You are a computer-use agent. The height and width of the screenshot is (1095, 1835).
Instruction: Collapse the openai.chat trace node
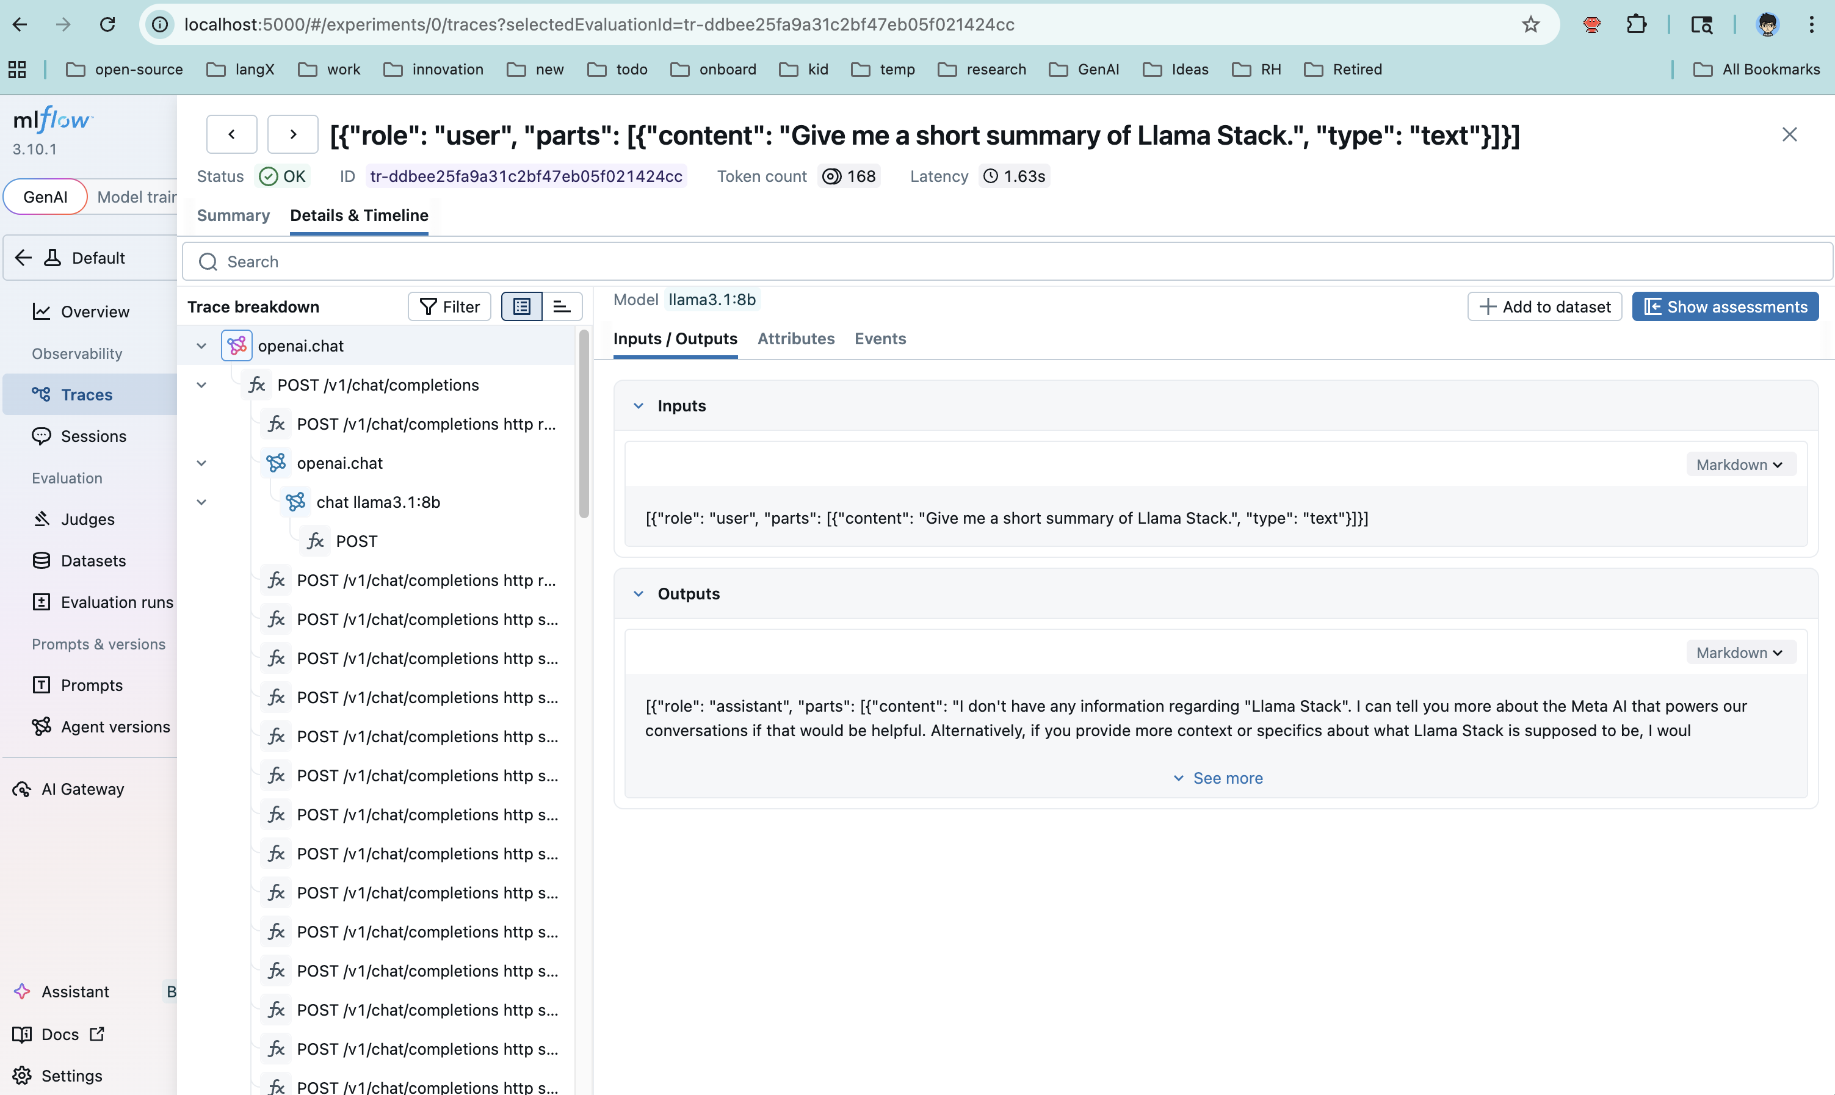[201, 345]
